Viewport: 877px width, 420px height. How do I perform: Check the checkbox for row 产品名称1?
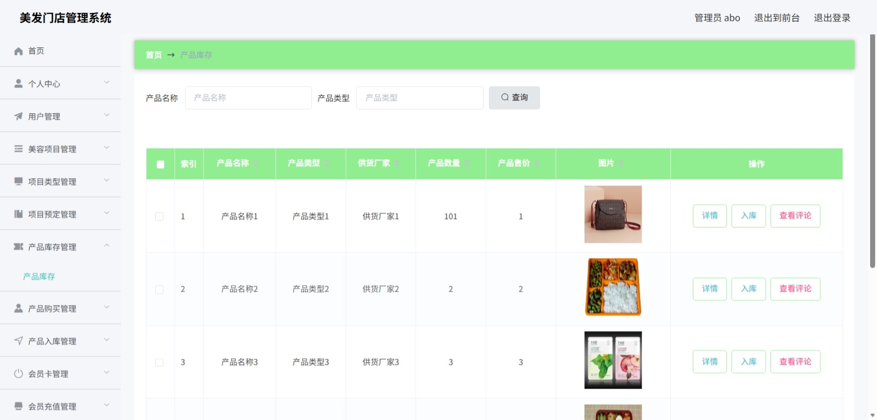[159, 216]
